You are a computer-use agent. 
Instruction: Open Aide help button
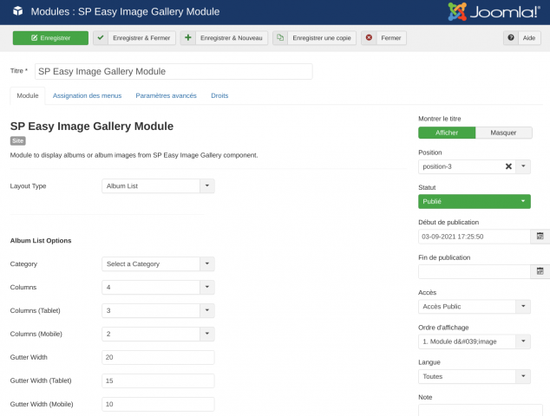tap(522, 38)
